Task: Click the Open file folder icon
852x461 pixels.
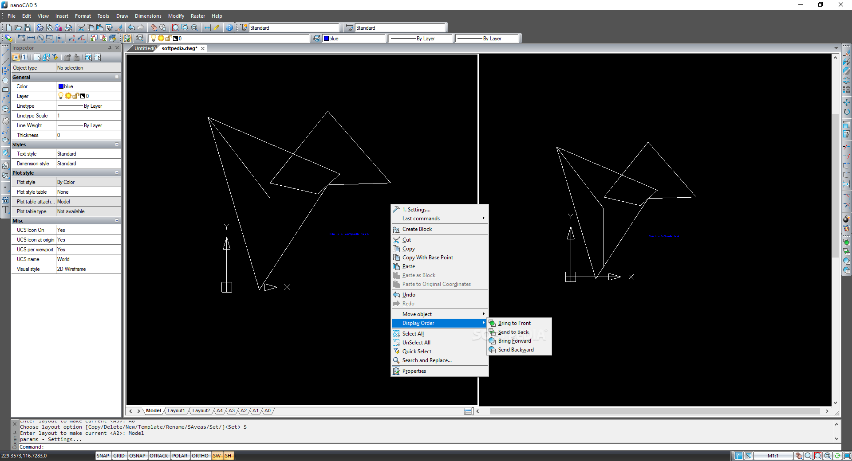Action: coord(18,27)
